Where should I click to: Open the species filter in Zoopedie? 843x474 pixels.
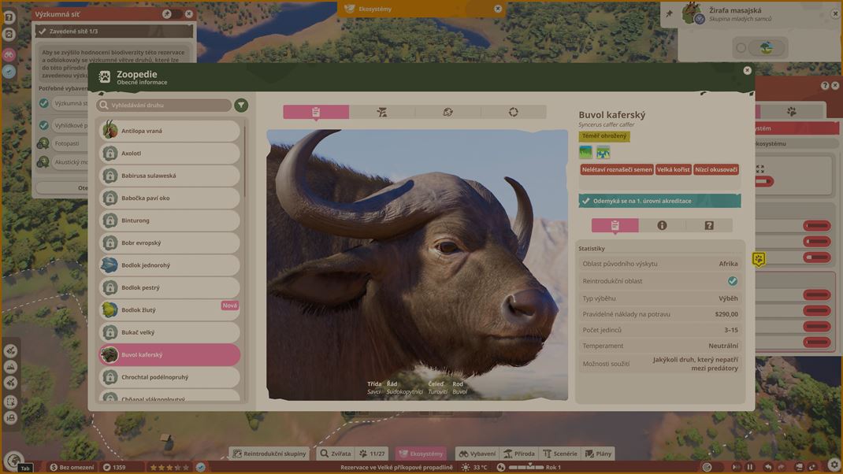[241, 106]
